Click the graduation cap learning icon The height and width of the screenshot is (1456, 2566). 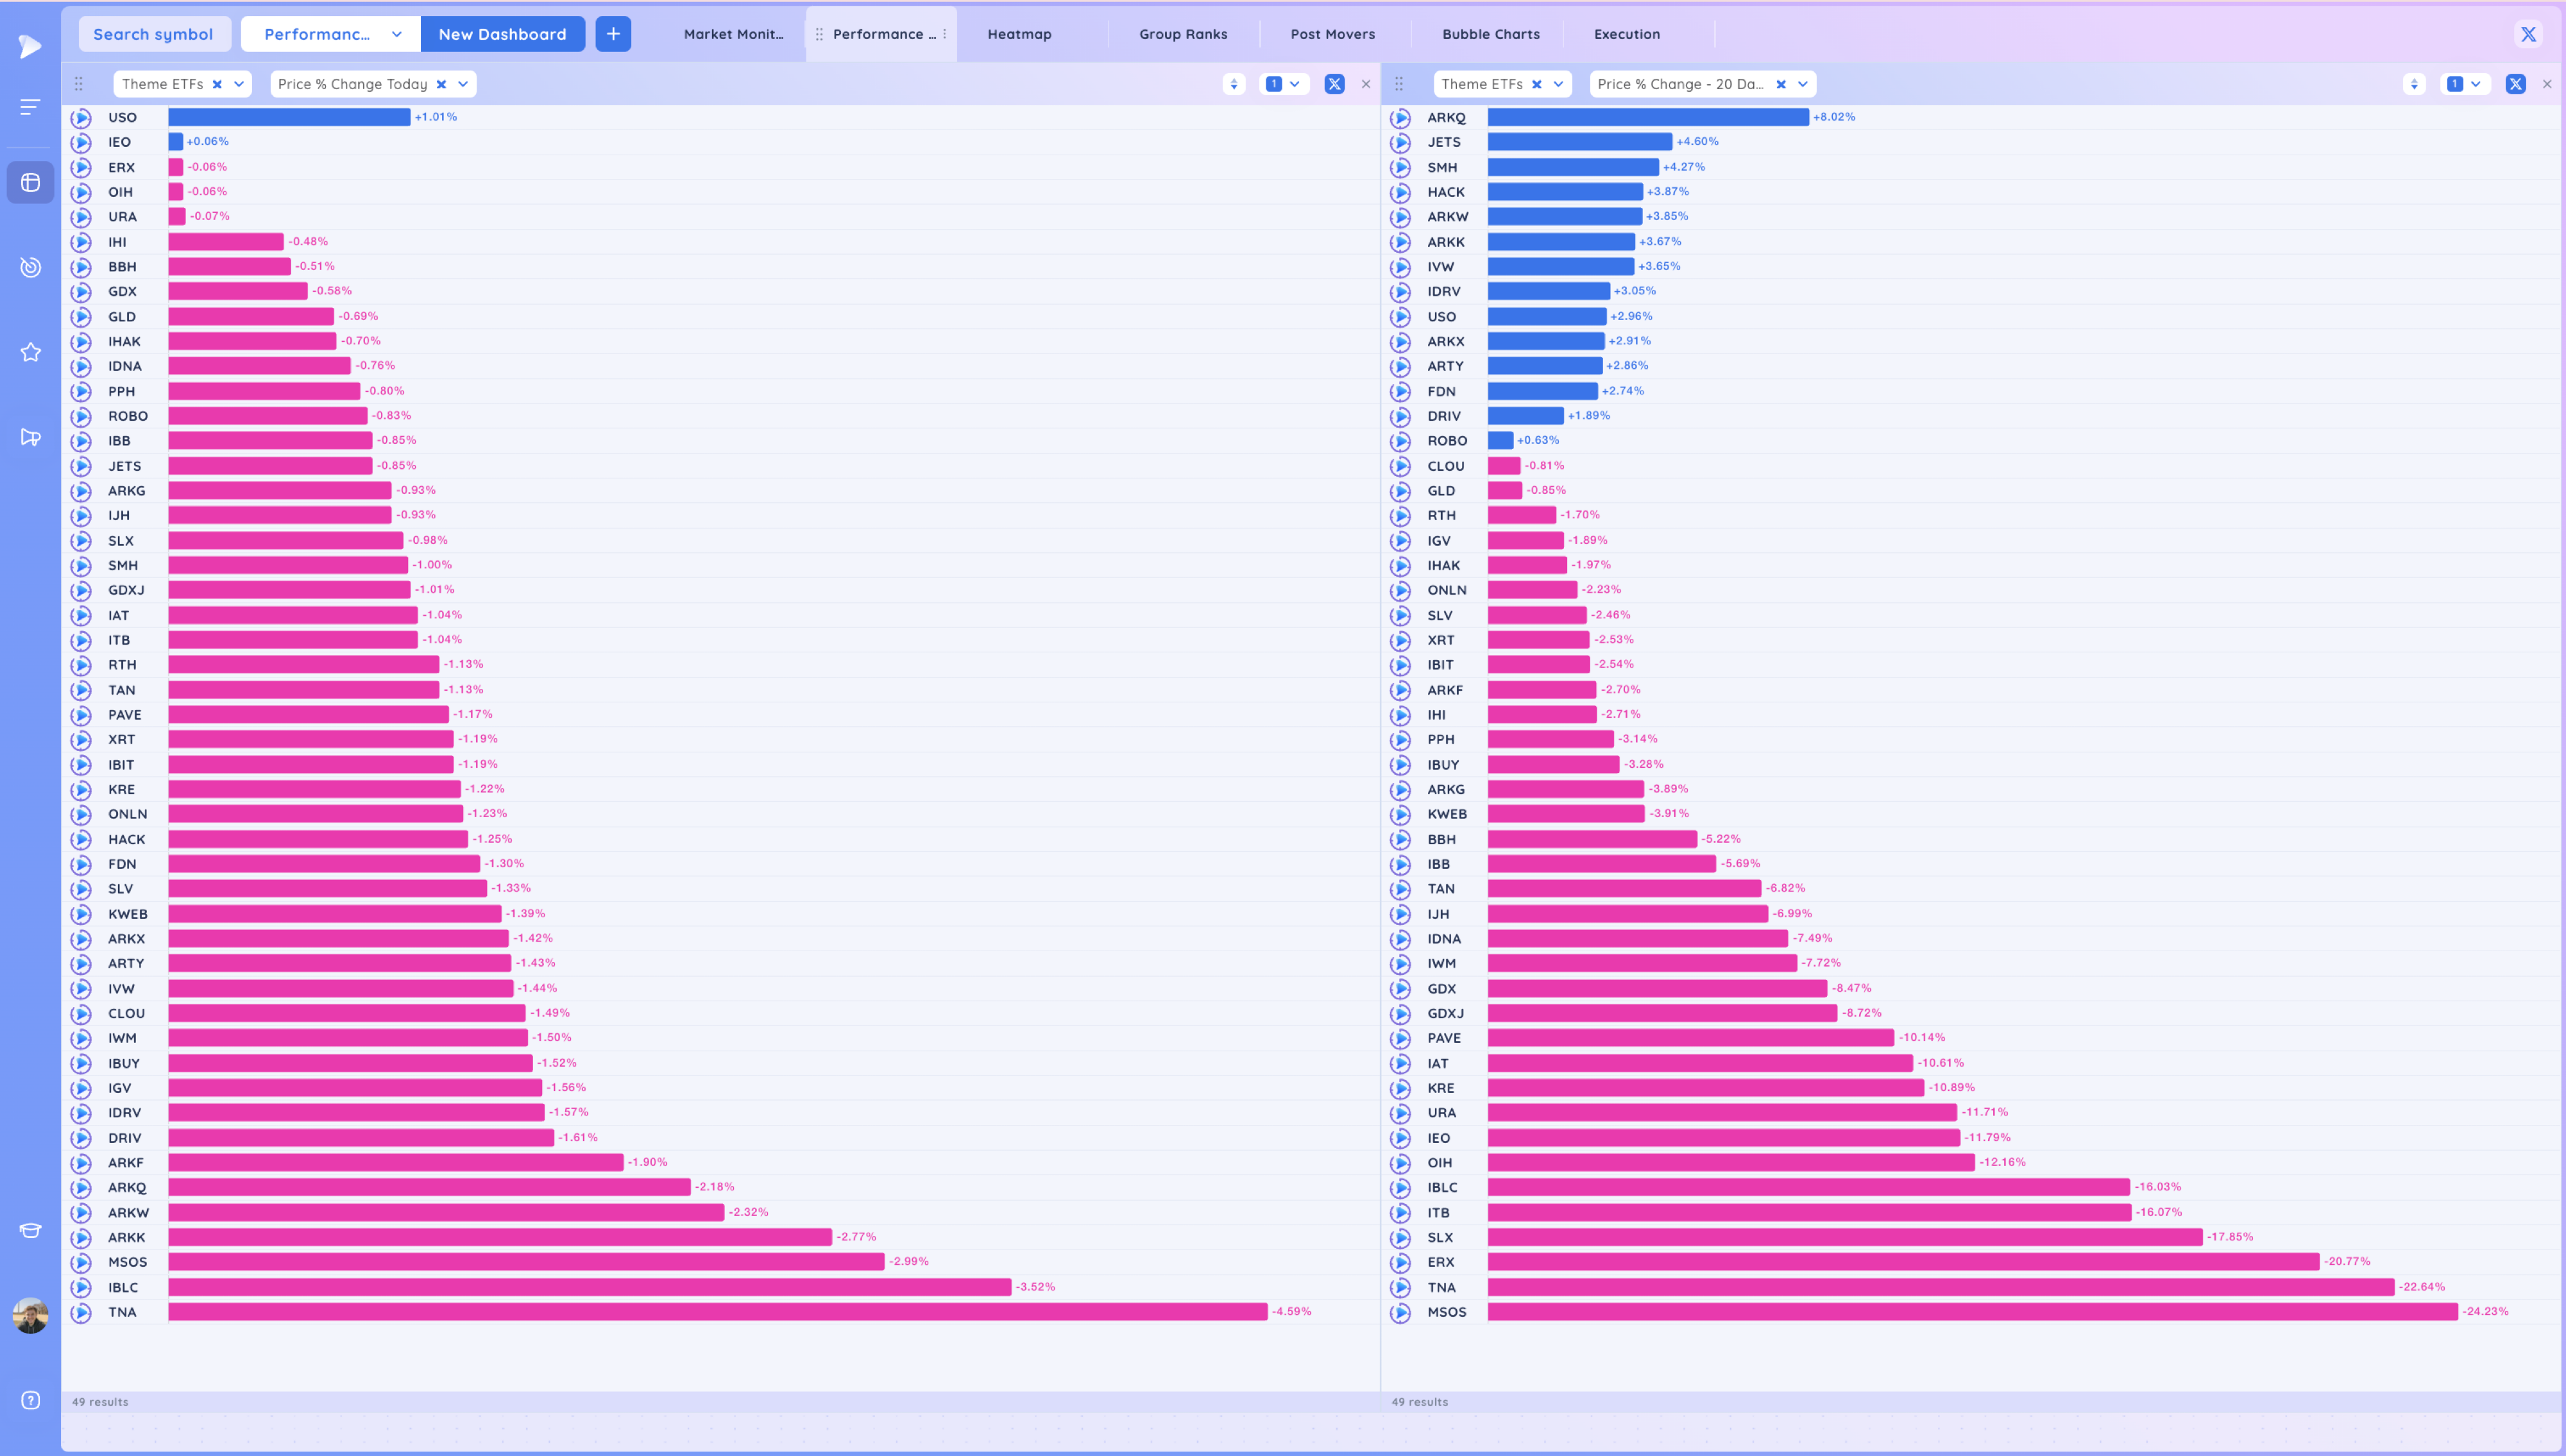tap(30, 1231)
